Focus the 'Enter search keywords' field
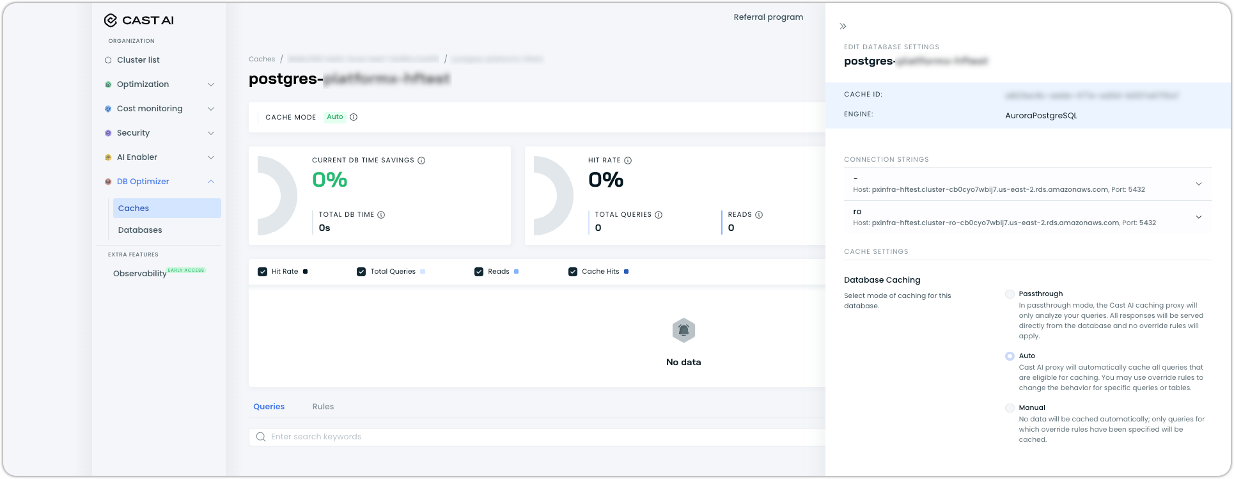Viewport: 1234px width, 479px height. pyautogui.click(x=537, y=437)
